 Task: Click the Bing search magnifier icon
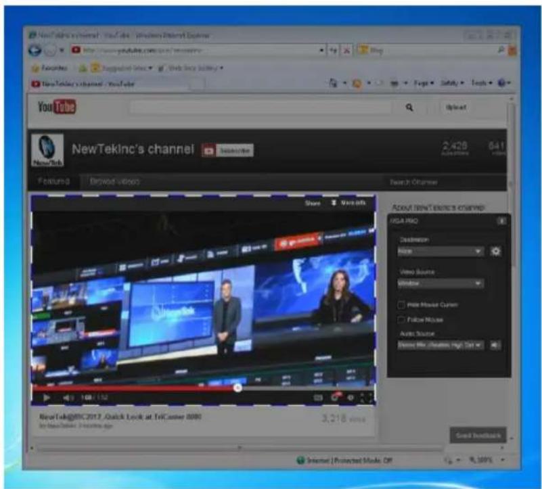point(501,50)
